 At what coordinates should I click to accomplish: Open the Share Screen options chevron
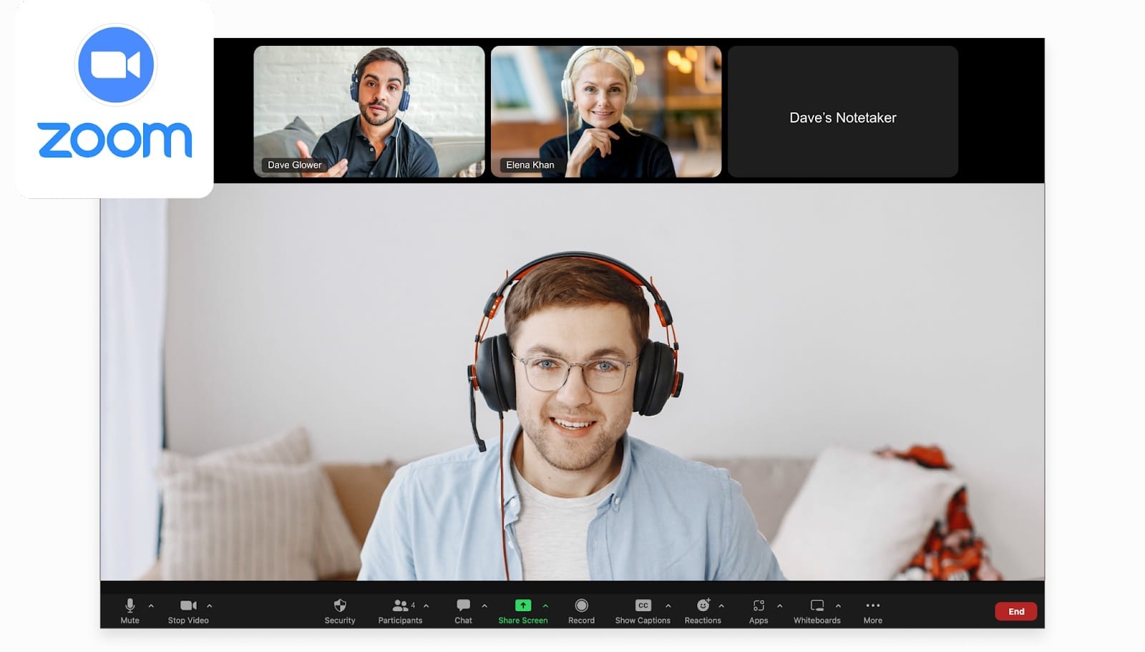[547, 605]
